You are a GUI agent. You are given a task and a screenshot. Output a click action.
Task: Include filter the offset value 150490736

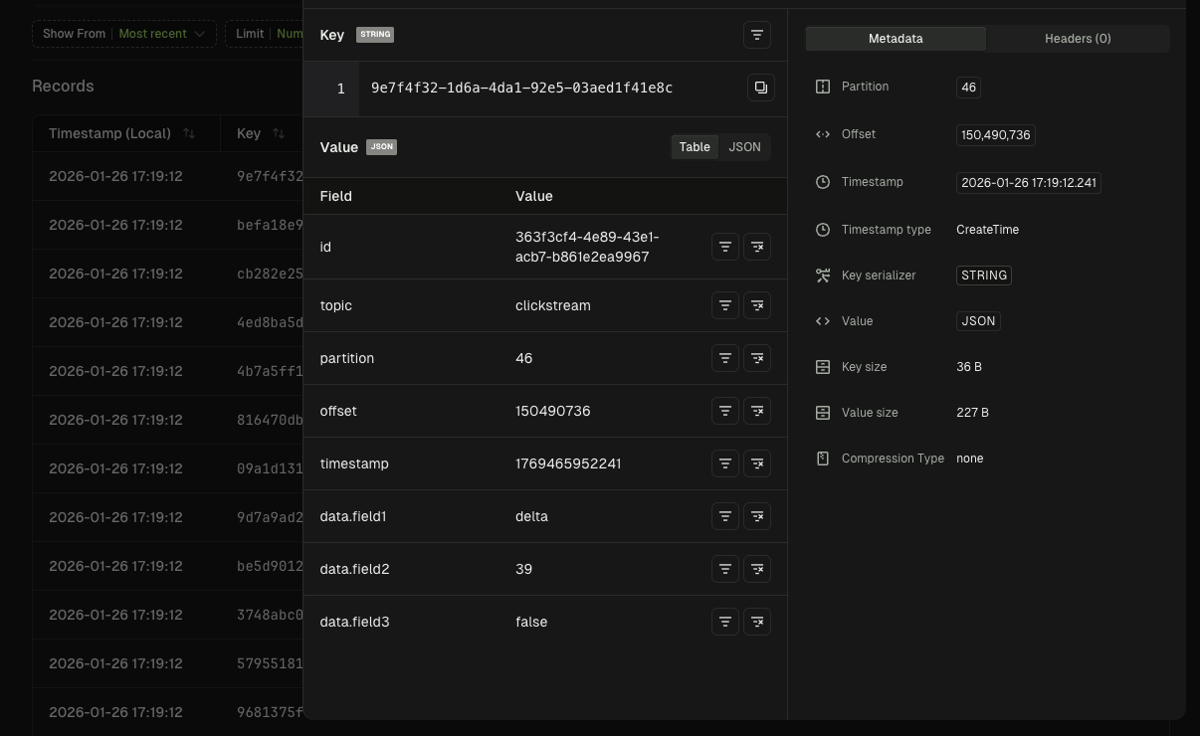click(x=724, y=411)
